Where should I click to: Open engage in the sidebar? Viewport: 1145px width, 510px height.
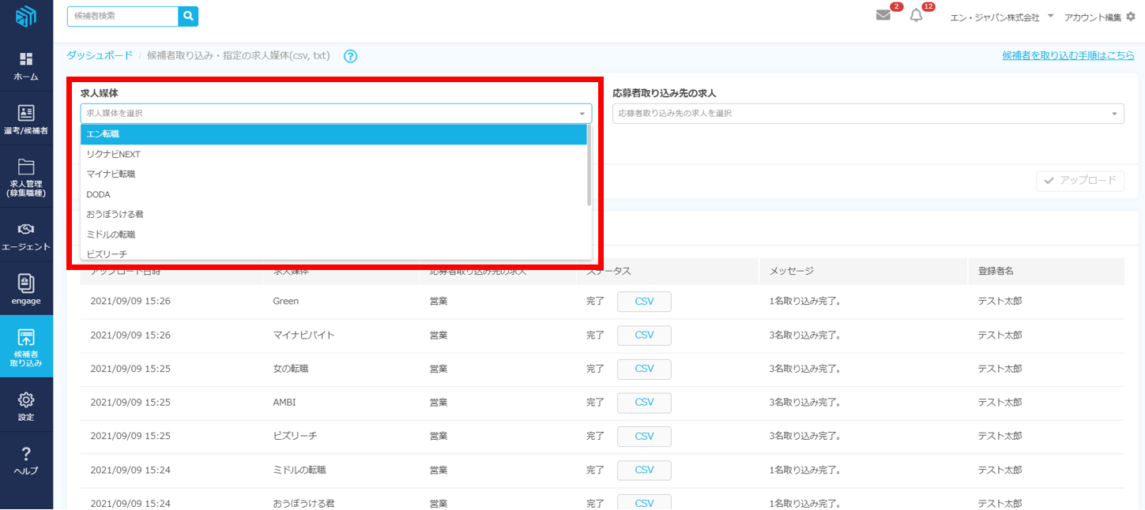click(x=26, y=289)
